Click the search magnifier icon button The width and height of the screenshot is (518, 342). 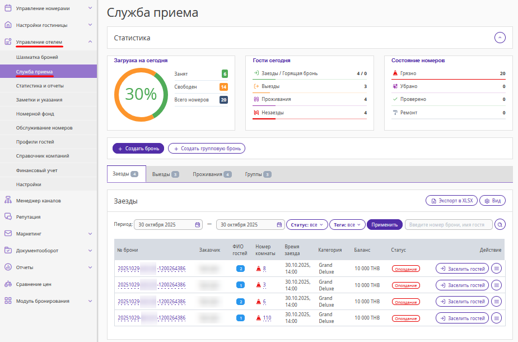pyautogui.click(x=500, y=225)
